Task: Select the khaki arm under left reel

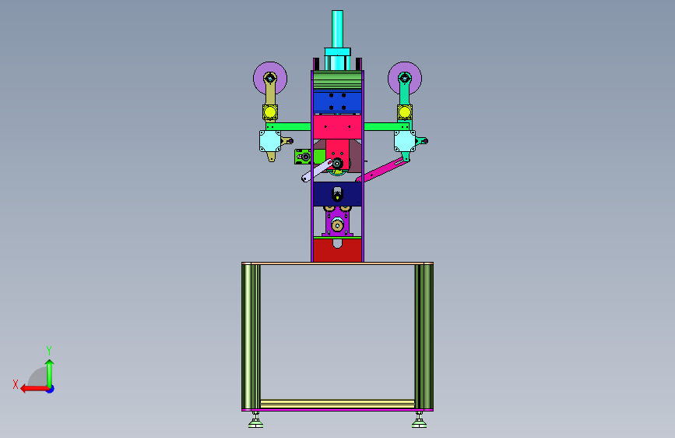Action: click(270, 93)
